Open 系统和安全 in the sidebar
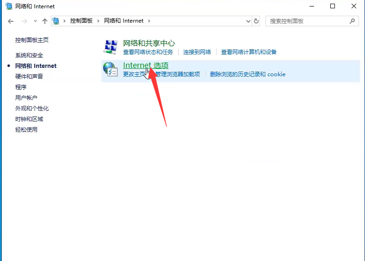This screenshot has width=365, height=261. pyautogui.click(x=29, y=55)
